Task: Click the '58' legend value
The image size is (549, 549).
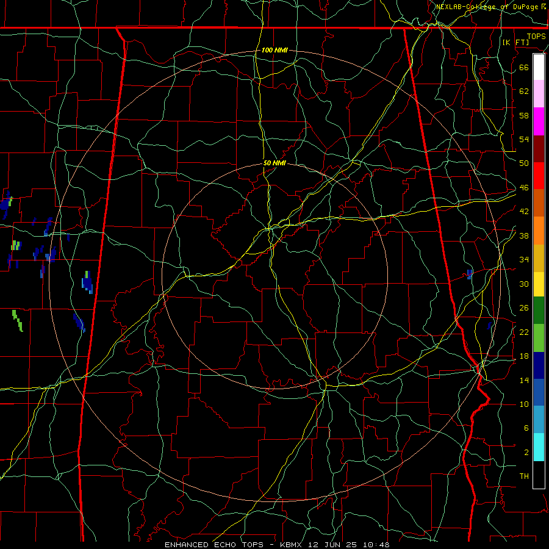Action: (524, 115)
